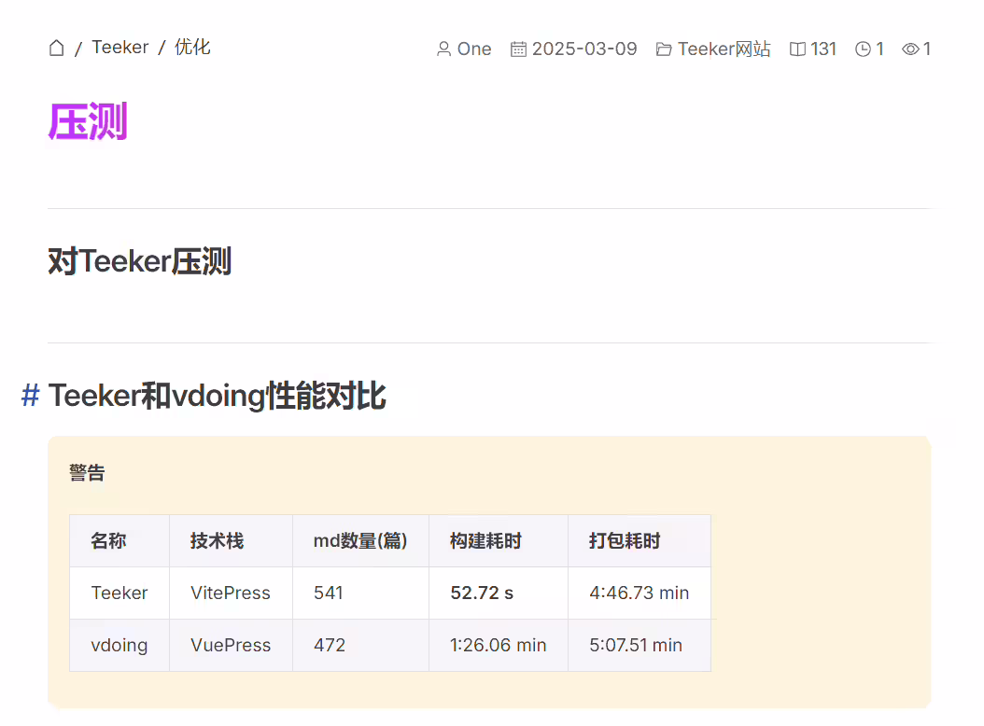This screenshot has width=984, height=726.
Task: Select the folder category icon
Action: pos(664,49)
